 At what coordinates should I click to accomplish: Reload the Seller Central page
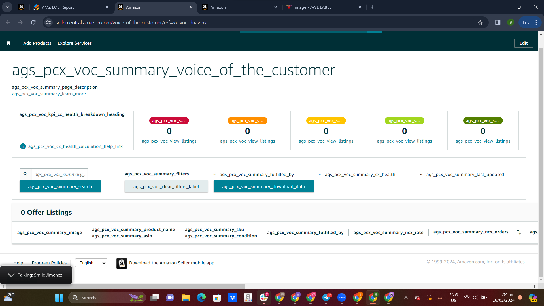[33, 22]
